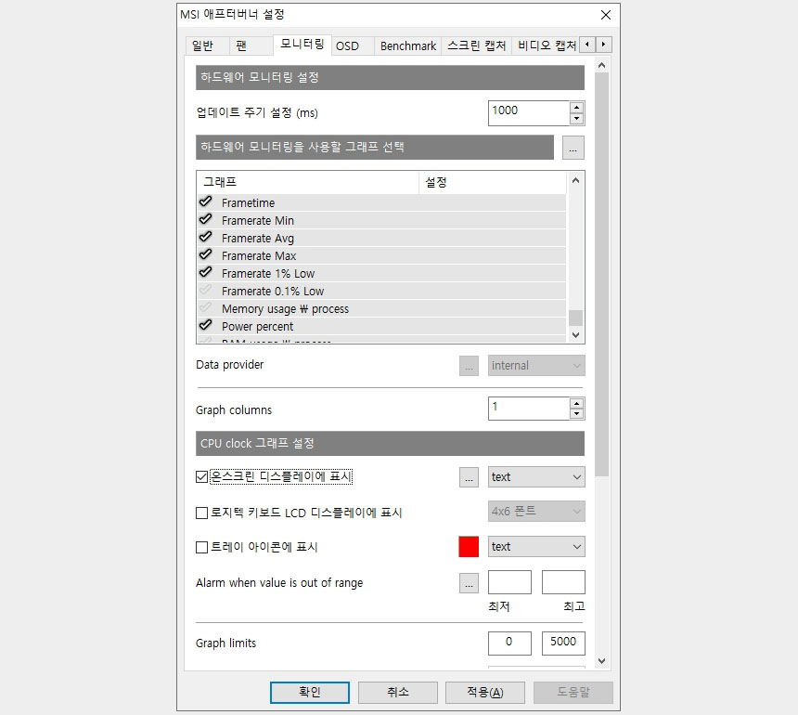Click the 그래프 column header
Image resolution: width=798 pixels, height=715 pixels.
pos(307,182)
